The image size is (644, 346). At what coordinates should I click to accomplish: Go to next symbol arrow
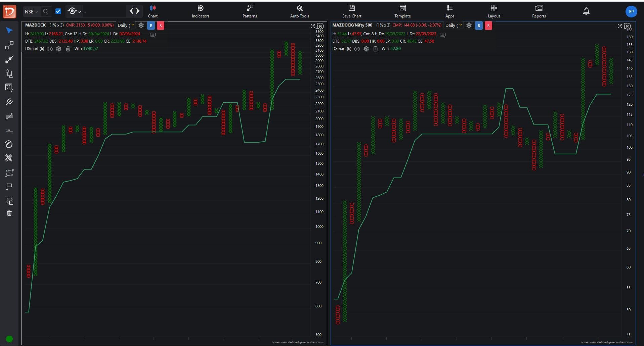click(138, 11)
